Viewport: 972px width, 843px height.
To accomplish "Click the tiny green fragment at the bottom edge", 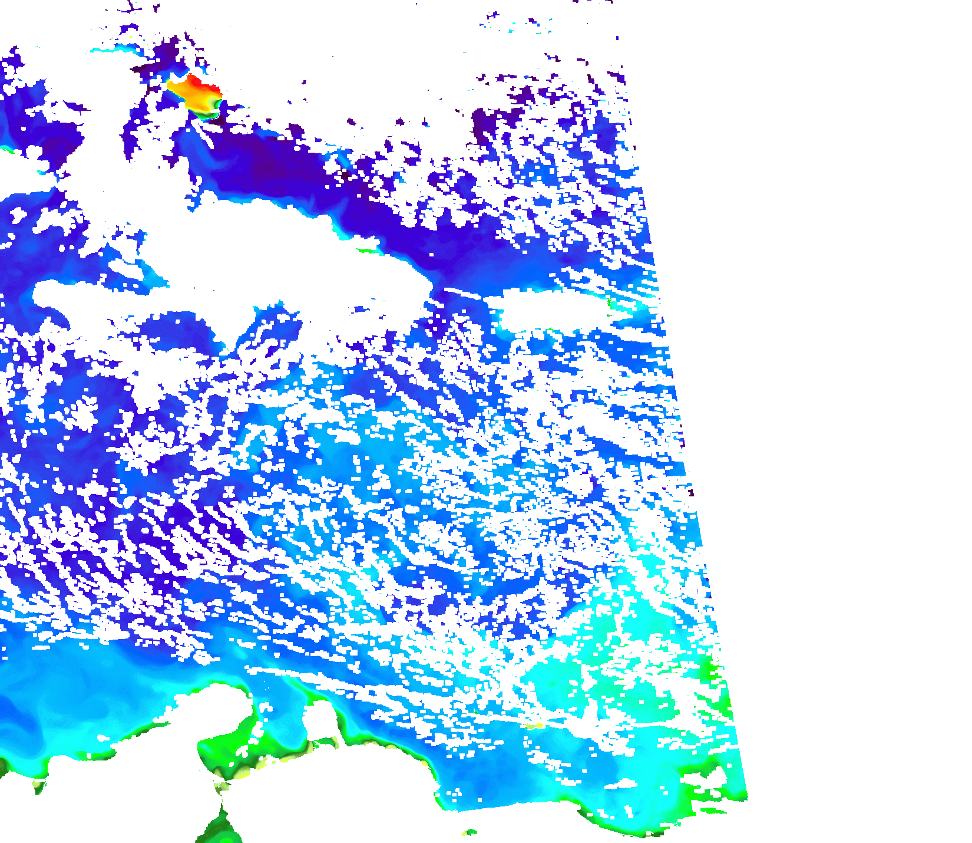I will tap(470, 832).
